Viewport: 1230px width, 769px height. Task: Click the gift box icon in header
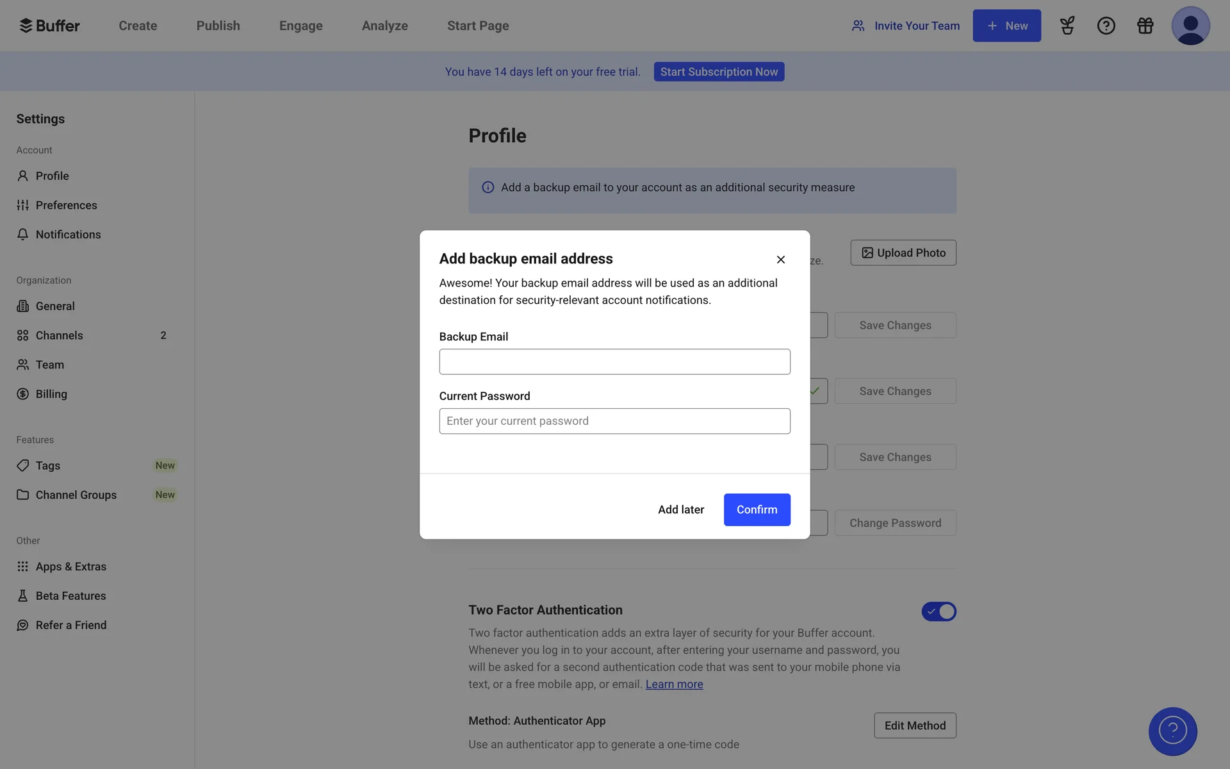(x=1145, y=26)
